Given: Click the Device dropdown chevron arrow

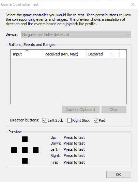Looking at the screenshot, I should tap(128, 35).
